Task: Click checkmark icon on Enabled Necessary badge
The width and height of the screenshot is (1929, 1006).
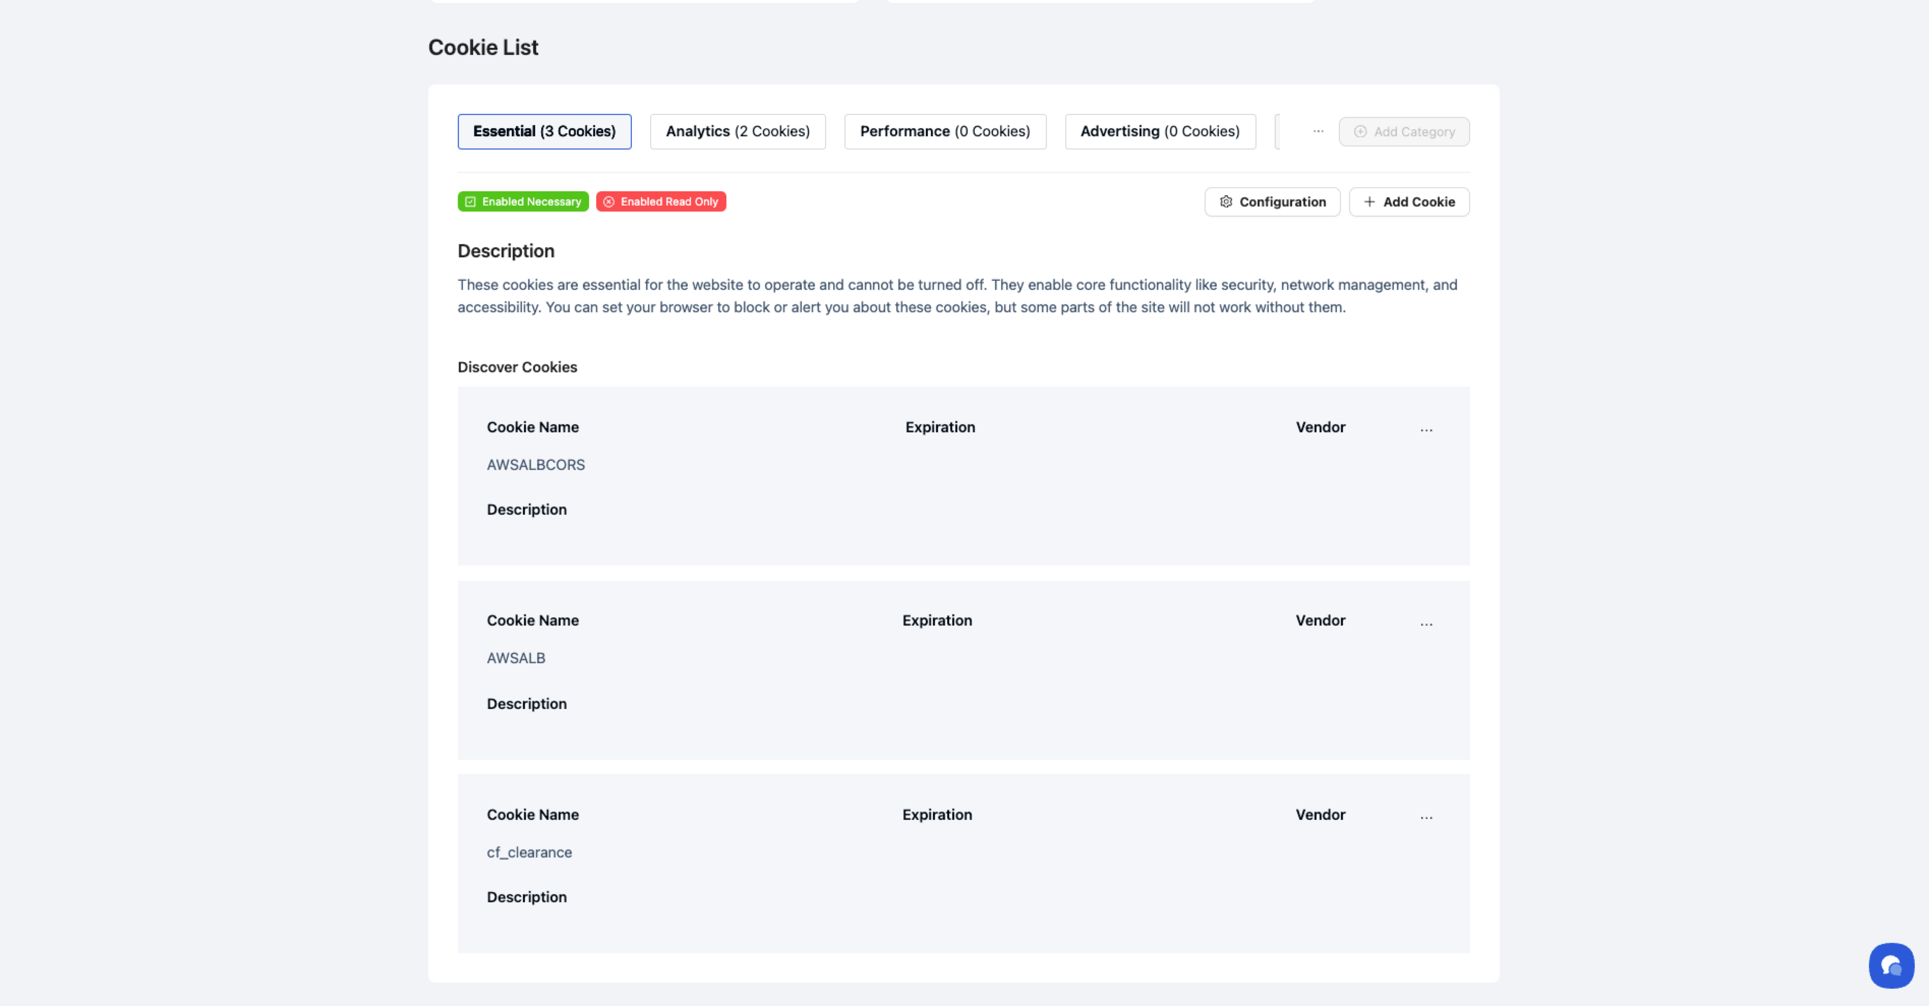Action: [x=470, y=201]
